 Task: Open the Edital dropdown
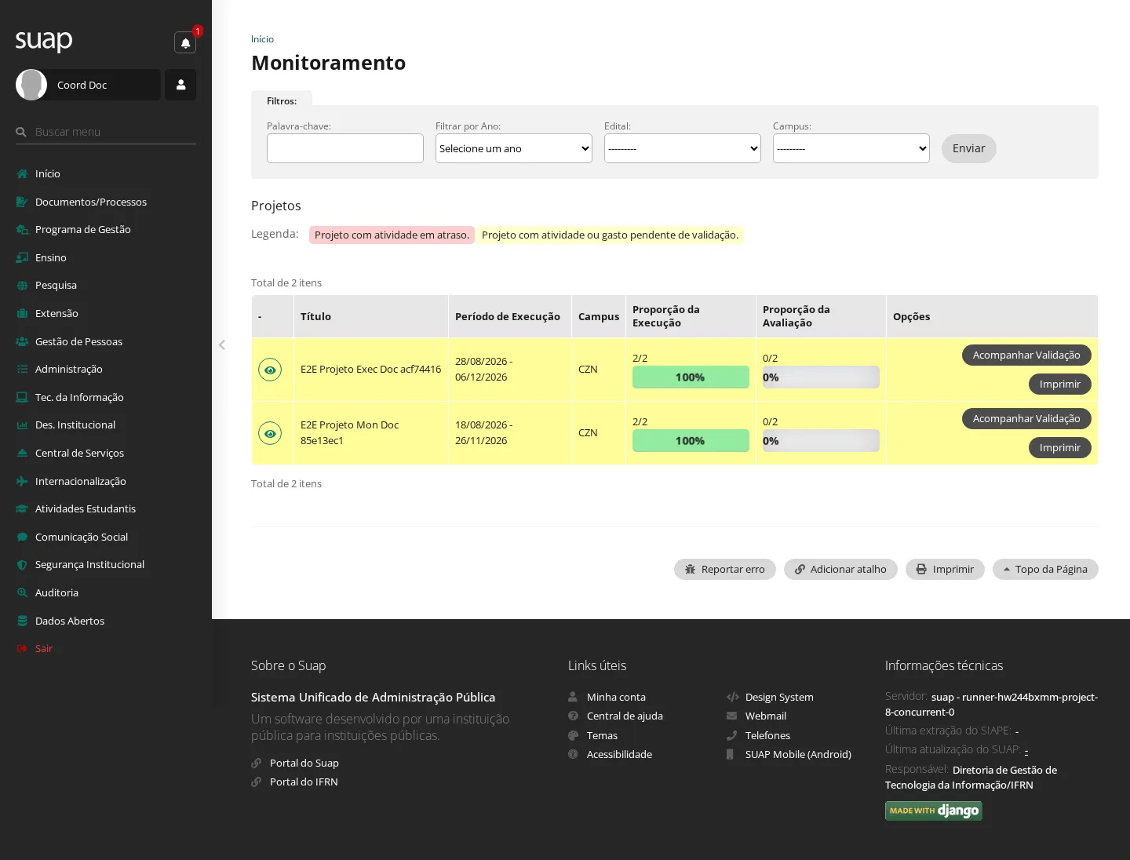[x=683, y=148]
